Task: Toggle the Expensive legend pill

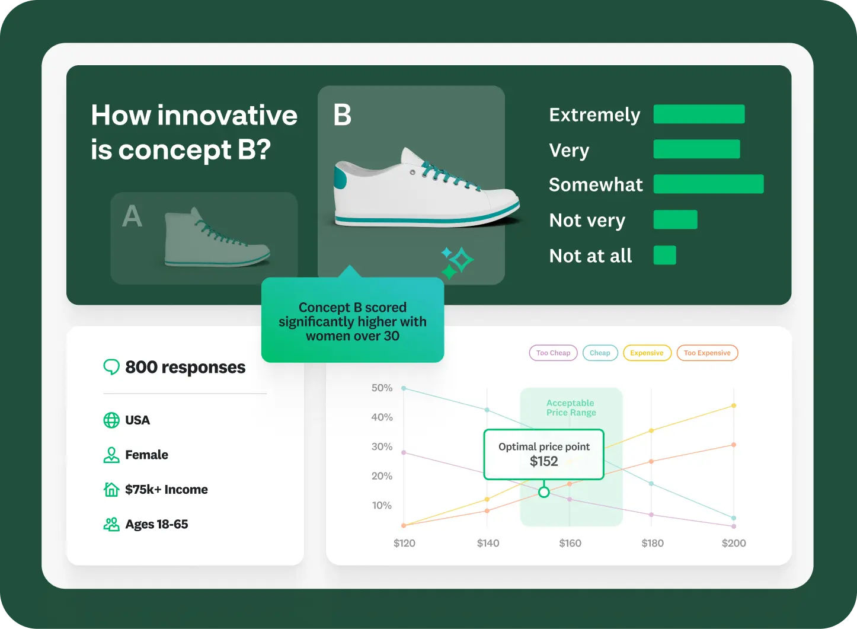Action: click(x=647, y=353)
